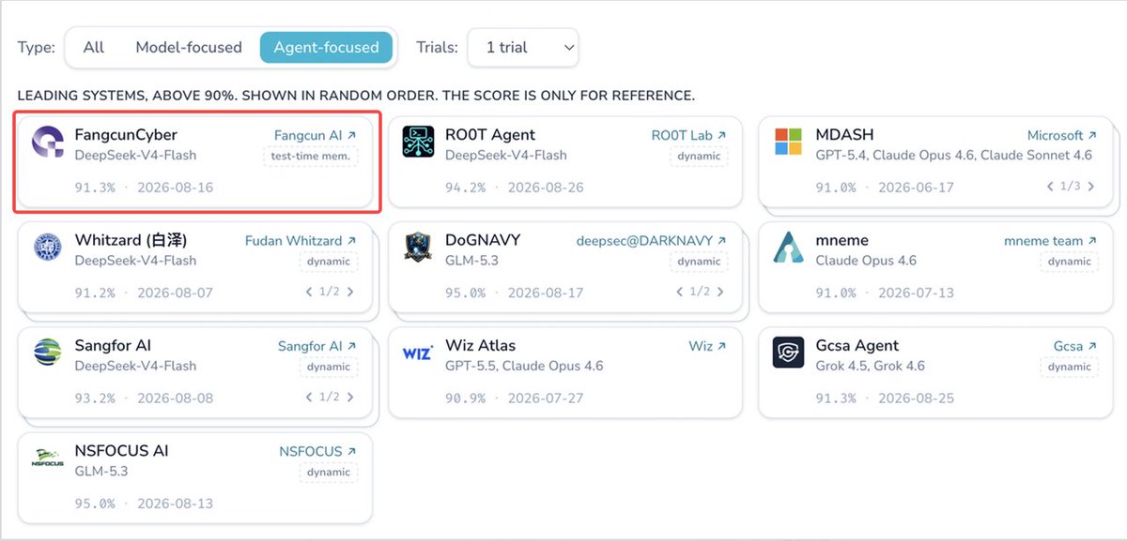Click the Sangfor AI globe logo

47,353
